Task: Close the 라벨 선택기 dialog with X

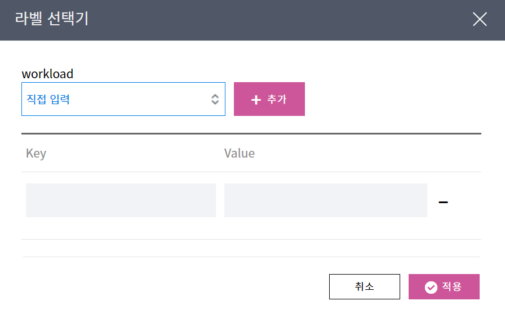Action: pos(480,20)
